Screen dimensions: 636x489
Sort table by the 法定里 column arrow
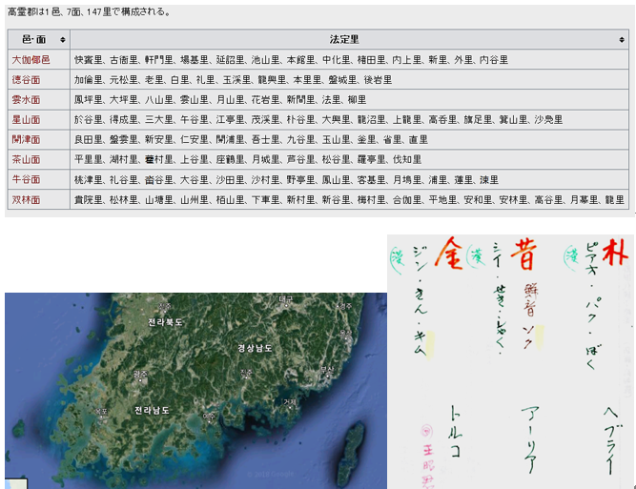622,40
